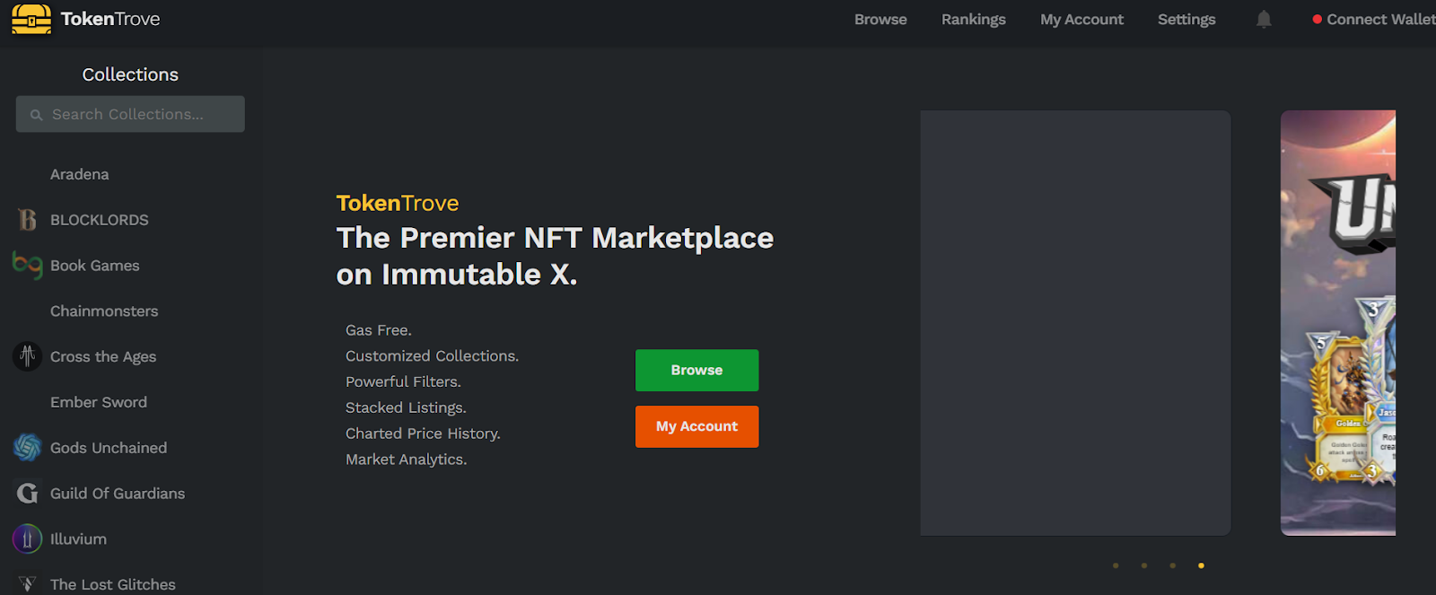The width and height of the screenshot is (1436, 595).
Task: Click the BLOCKLORDS collection icon
Action: tap(28, 220)
